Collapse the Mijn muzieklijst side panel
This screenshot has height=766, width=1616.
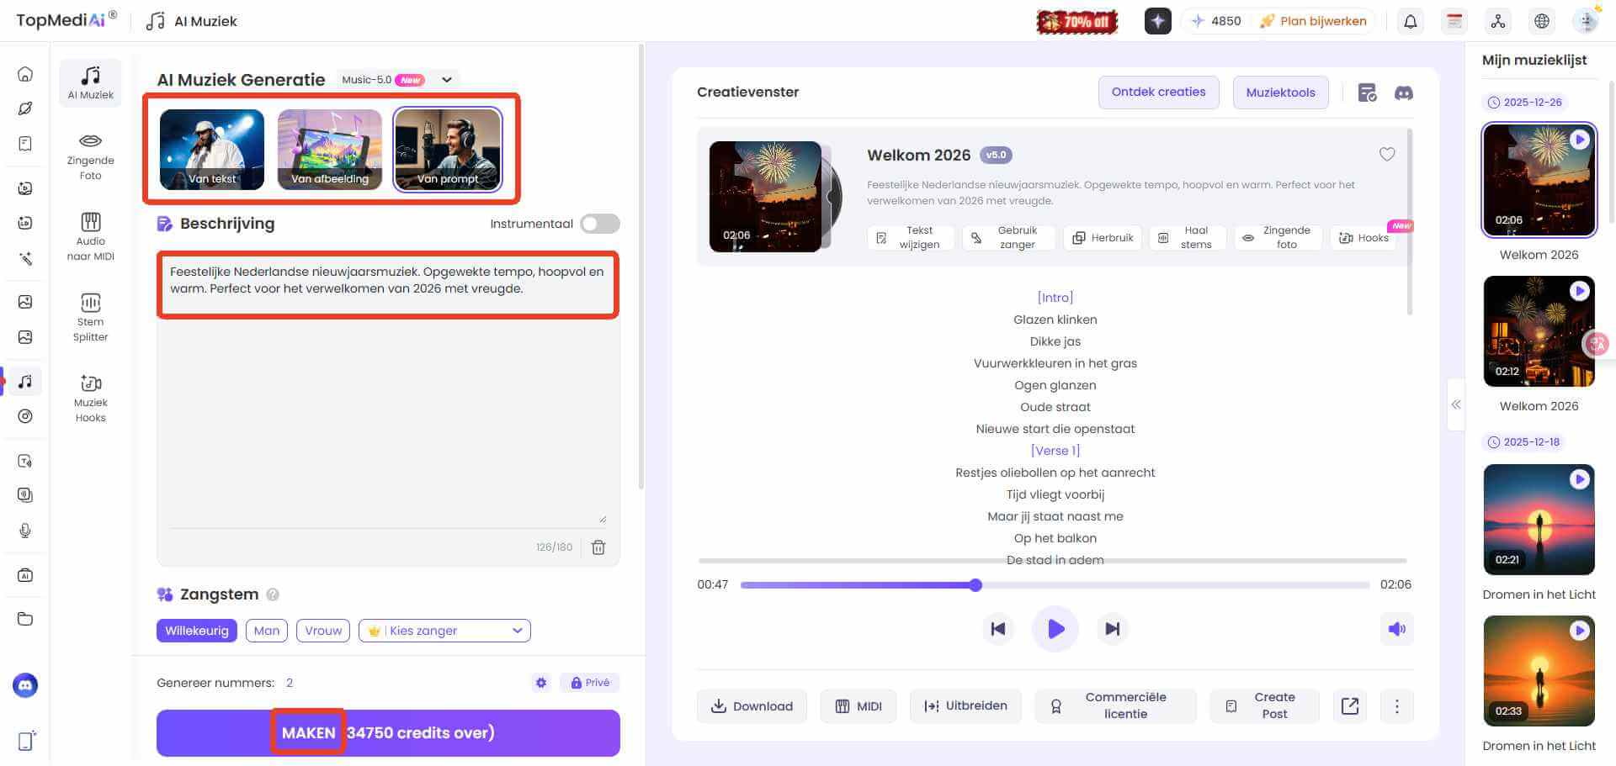1455,404
